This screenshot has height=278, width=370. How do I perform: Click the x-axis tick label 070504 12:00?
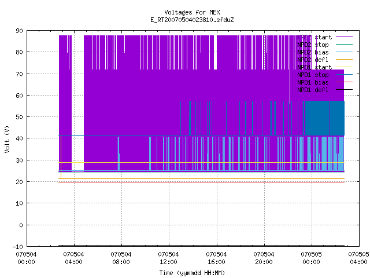point(168,258)
